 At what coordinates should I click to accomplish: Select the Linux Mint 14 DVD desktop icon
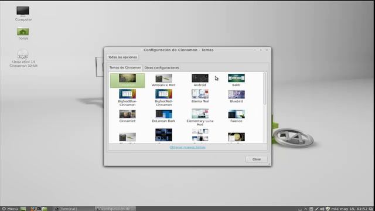pyautogui.click(x=23, y=58)
